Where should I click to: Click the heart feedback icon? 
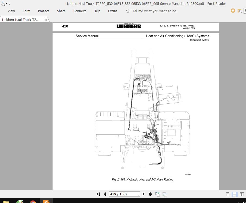coord(233,11)
